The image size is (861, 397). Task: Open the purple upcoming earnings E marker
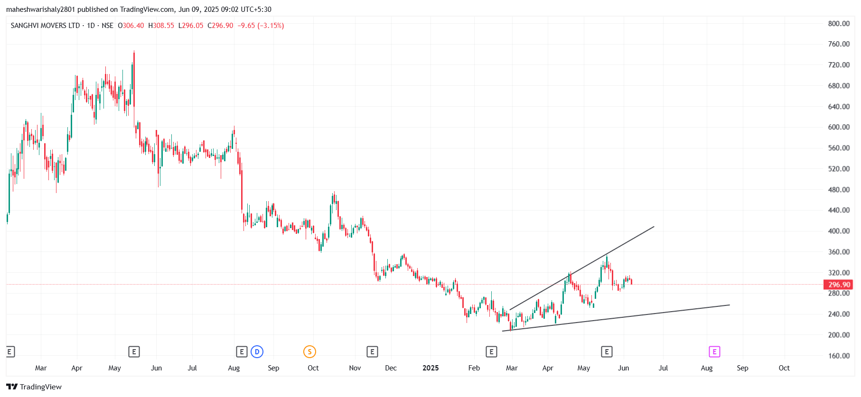pyautogui.click(x=714, y=351)
